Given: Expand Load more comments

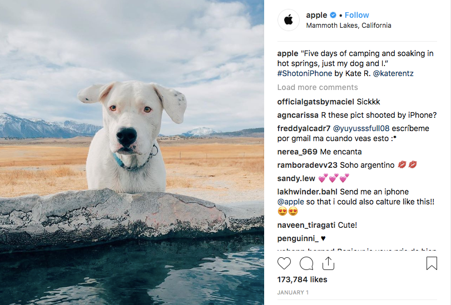Looking at the screenshot, I should pyautogui.click(x=318, y=87).
